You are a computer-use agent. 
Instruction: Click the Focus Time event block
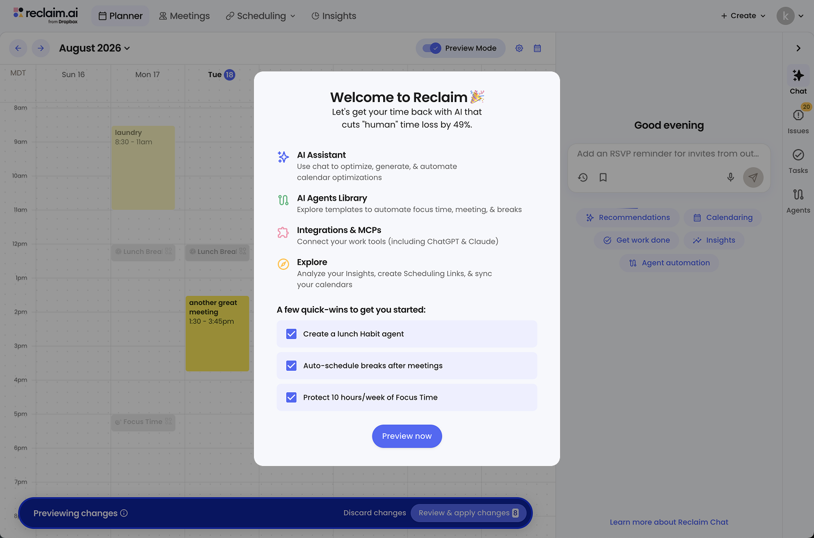(x=143, y=422)
